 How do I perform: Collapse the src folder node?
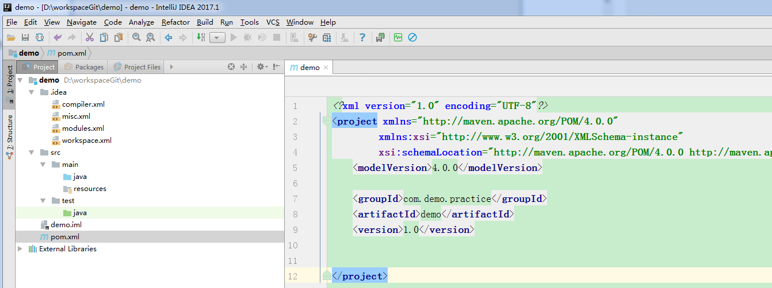click(x=32, y=153)
